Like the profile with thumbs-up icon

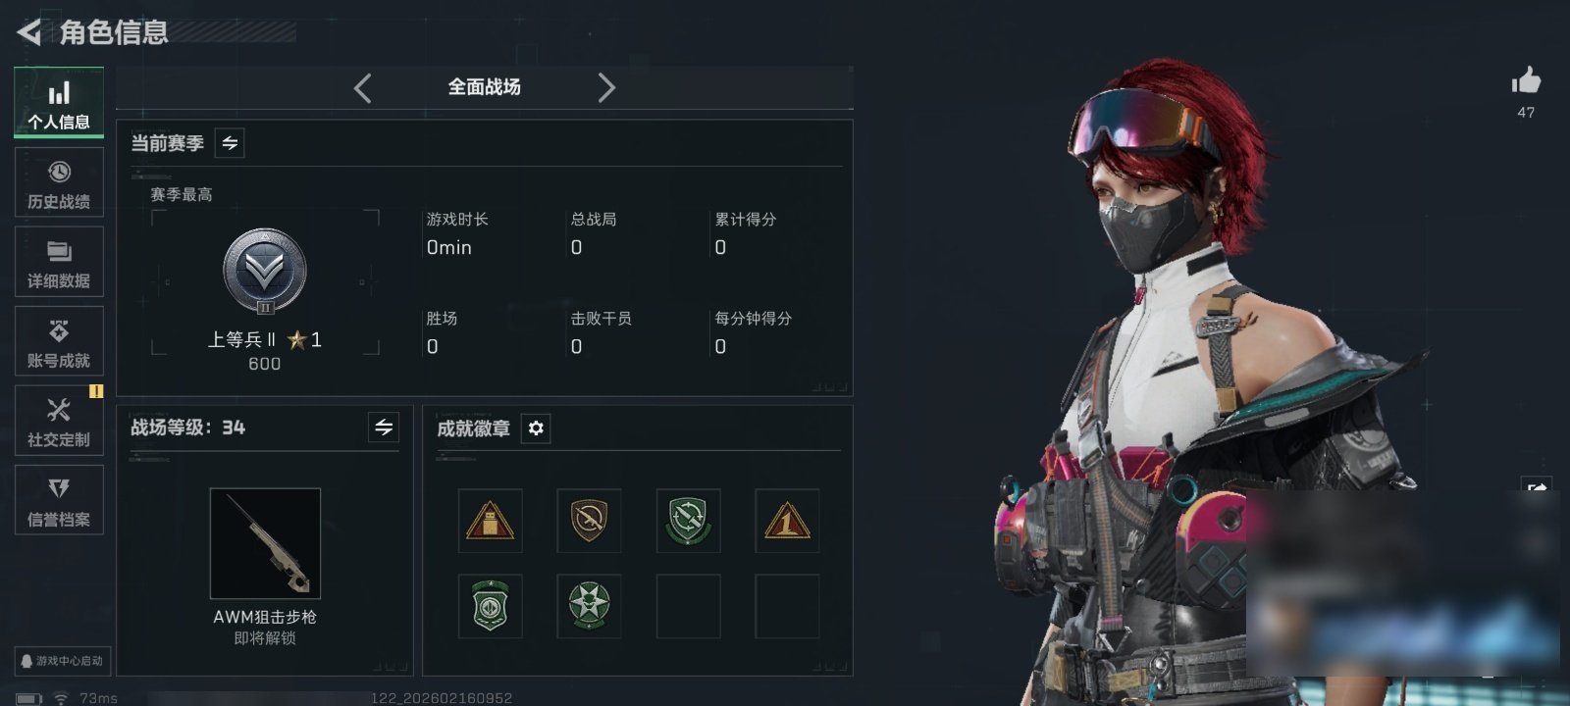point(1526,81)
